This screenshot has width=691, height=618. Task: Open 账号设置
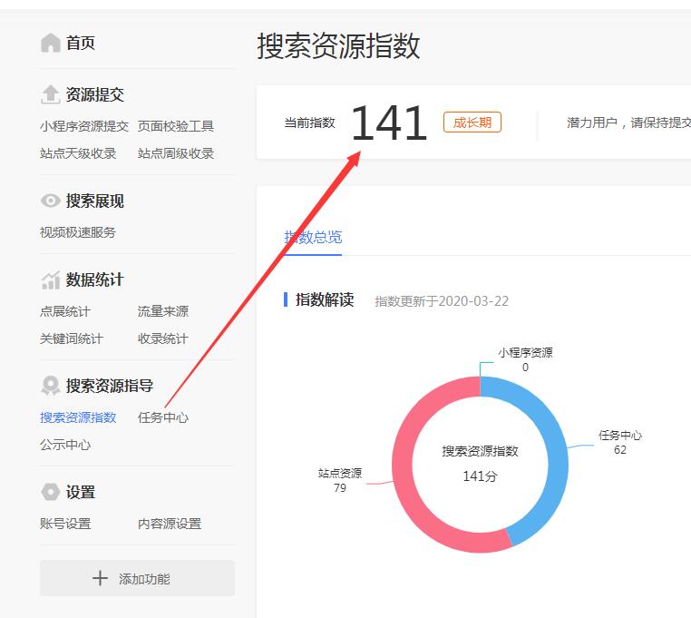[65, 524]
